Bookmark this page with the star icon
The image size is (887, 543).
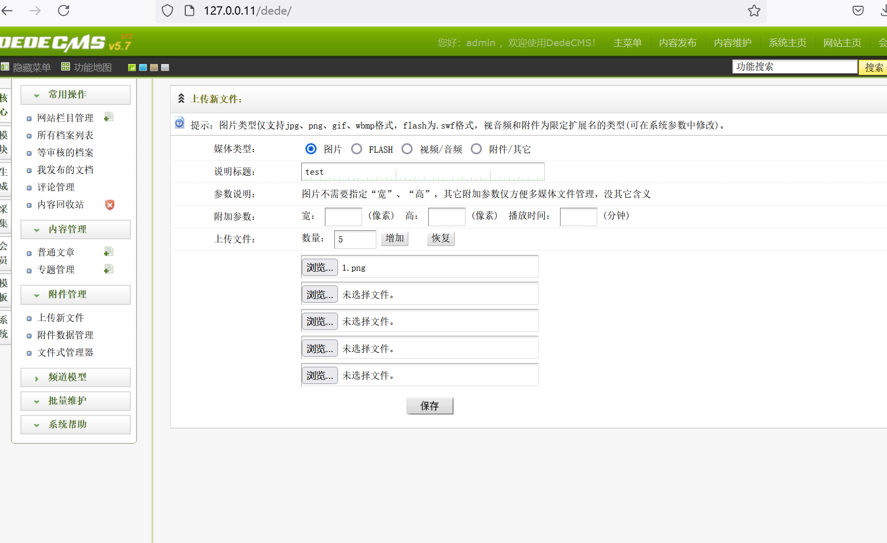pos(754,11)
